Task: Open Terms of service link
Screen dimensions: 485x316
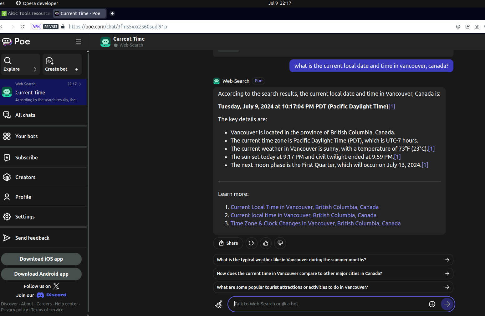Action: [47, 310]
